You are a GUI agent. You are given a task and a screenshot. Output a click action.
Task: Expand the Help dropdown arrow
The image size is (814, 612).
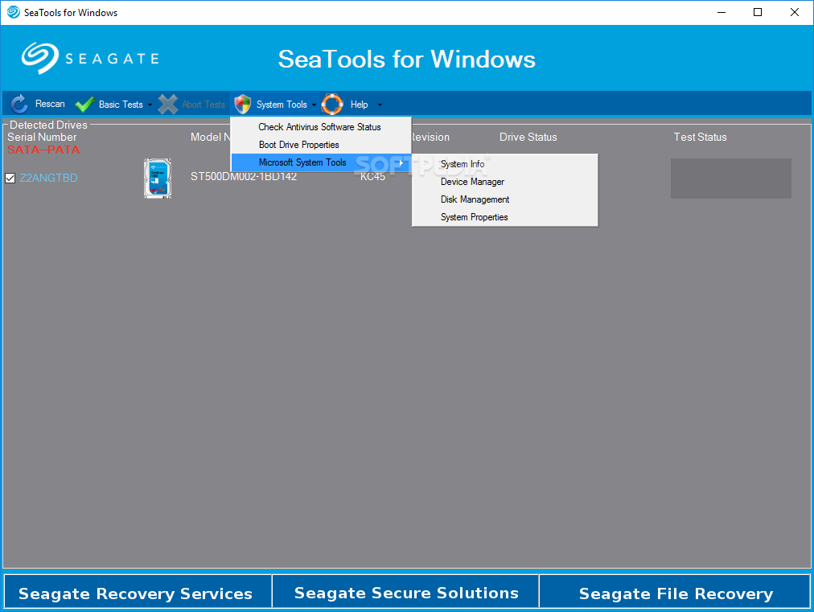380,105
